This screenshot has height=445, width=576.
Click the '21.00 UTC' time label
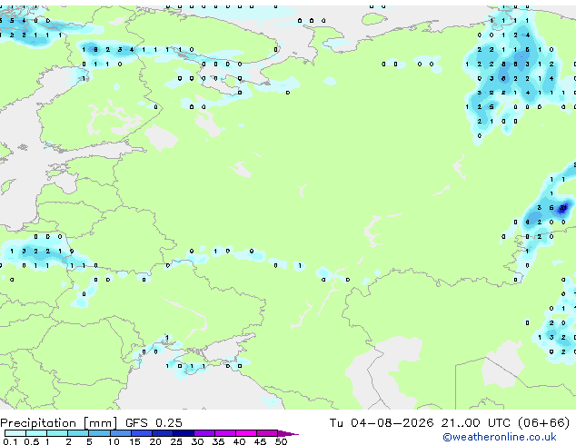pyautogui.click(x=476, y=423)
